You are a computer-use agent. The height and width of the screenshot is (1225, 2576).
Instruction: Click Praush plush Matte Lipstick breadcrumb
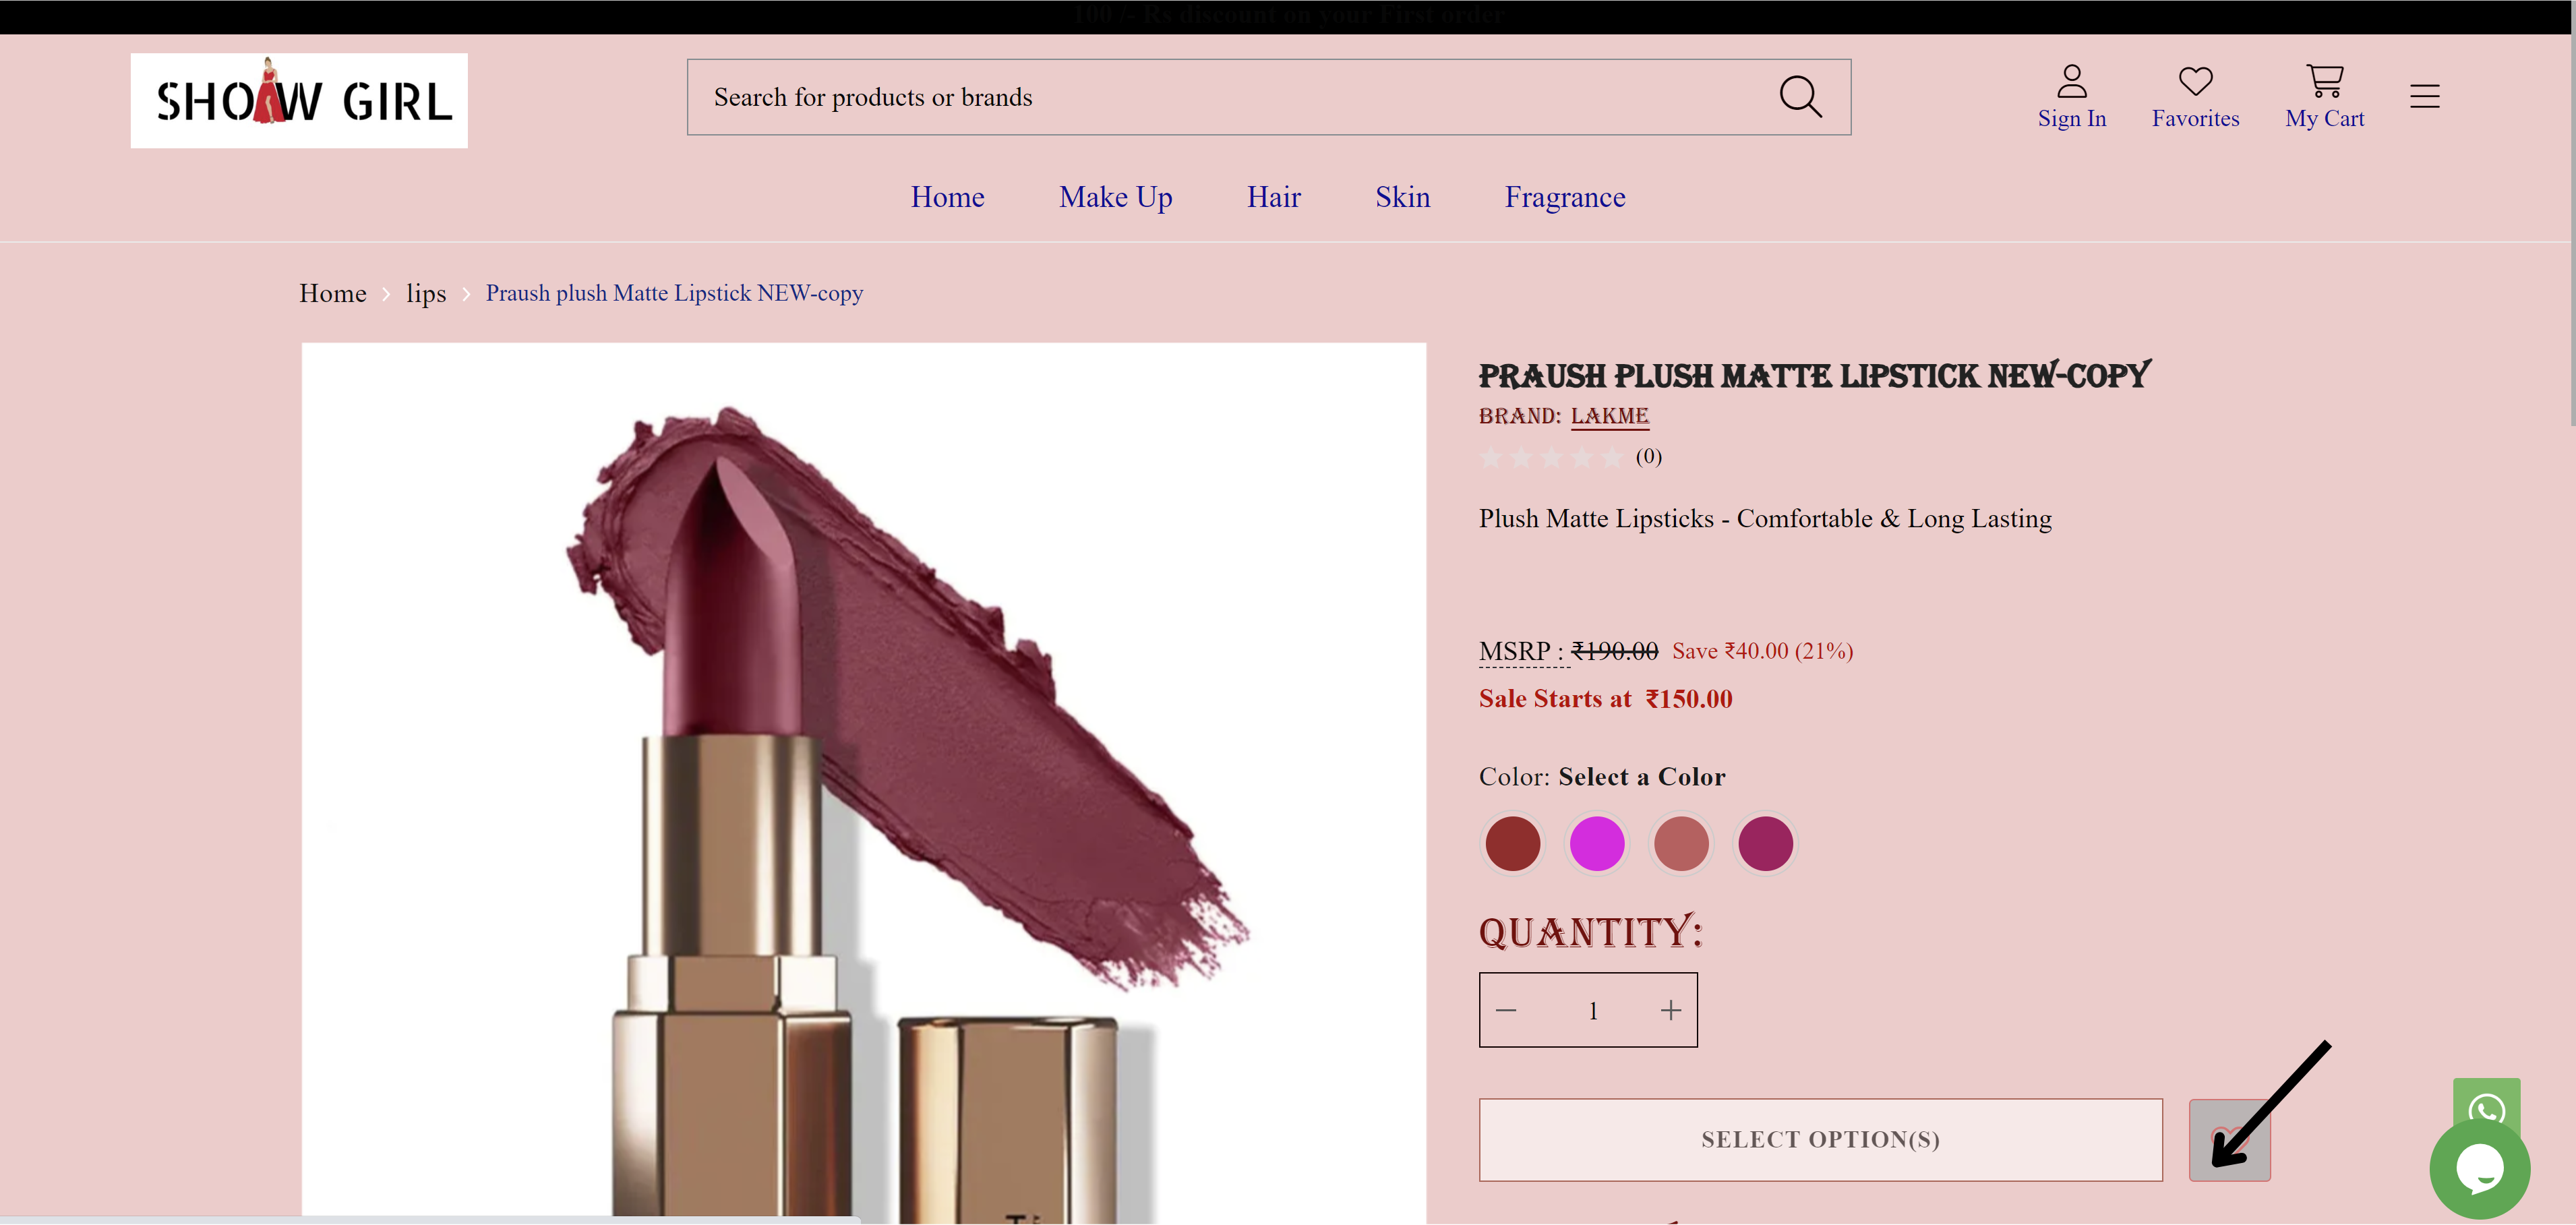pyautogui.click(x=674, y=293)
